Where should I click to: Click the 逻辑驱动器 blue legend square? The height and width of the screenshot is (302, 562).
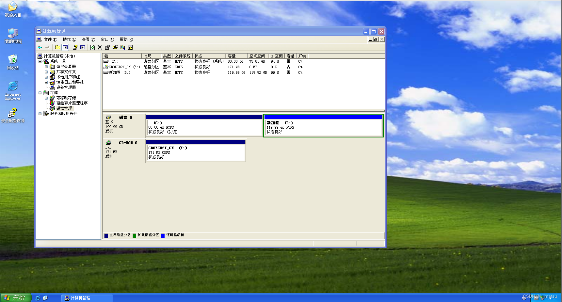click(163, 235)
